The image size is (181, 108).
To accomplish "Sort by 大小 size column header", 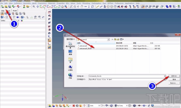I will (155, 43).
